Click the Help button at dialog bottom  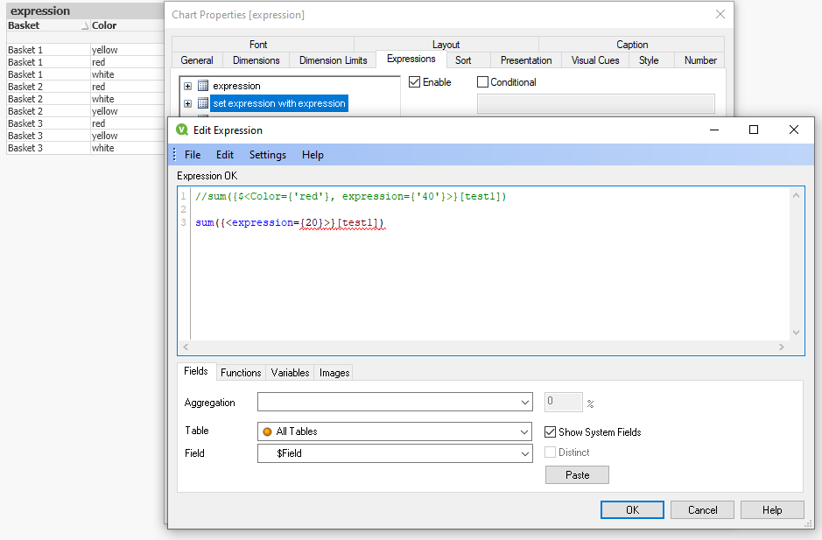coord(772,509)
